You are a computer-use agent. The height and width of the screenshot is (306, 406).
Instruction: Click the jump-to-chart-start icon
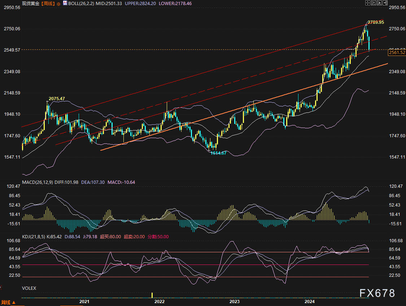(x=374, y=3)
